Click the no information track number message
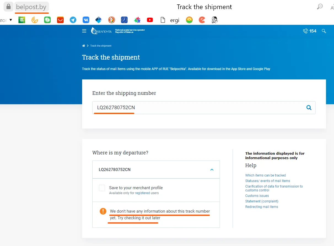 coord(160,215)
